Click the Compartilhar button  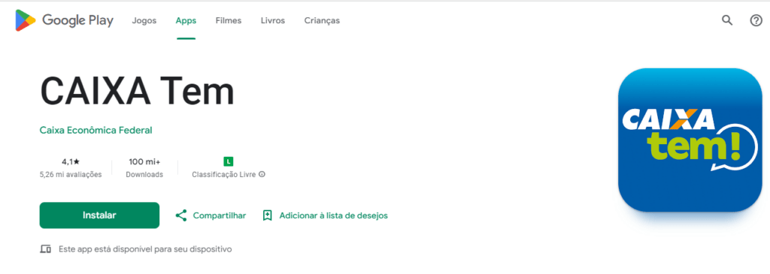click(211, 215)
